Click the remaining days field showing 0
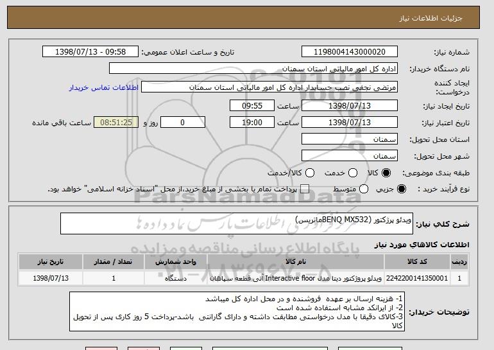Screen dimensions: 494x350 [x=183, y=123]
